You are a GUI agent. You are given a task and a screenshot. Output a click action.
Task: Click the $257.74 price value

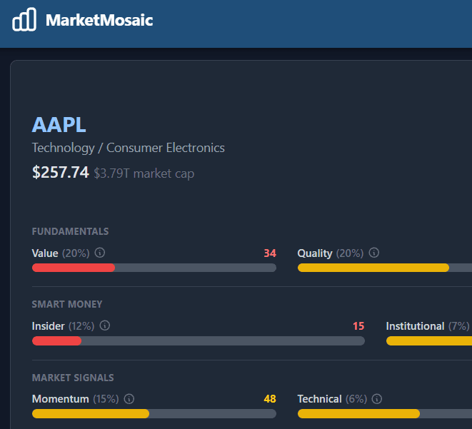61,172
